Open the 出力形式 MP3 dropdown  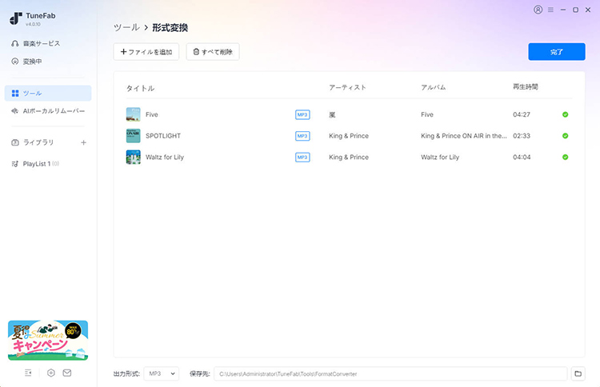[162, 373]
